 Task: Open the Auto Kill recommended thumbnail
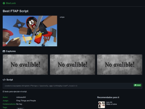point(102,105)
